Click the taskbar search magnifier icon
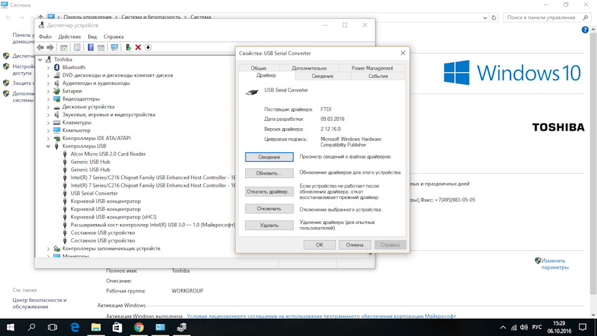 (x=32, y=327)
